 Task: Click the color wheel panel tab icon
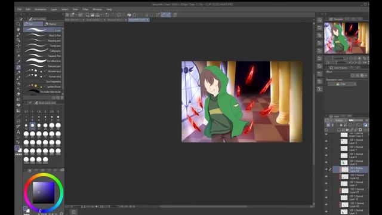pos(30,170)
